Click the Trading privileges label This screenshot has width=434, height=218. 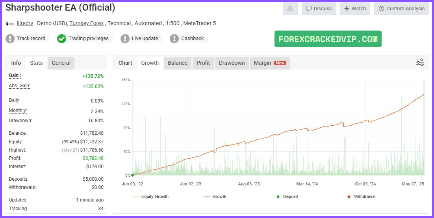[x=89, y=38]
